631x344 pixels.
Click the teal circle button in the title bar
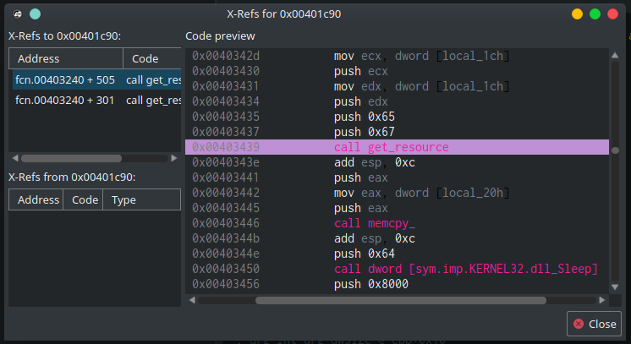[34, 14]
